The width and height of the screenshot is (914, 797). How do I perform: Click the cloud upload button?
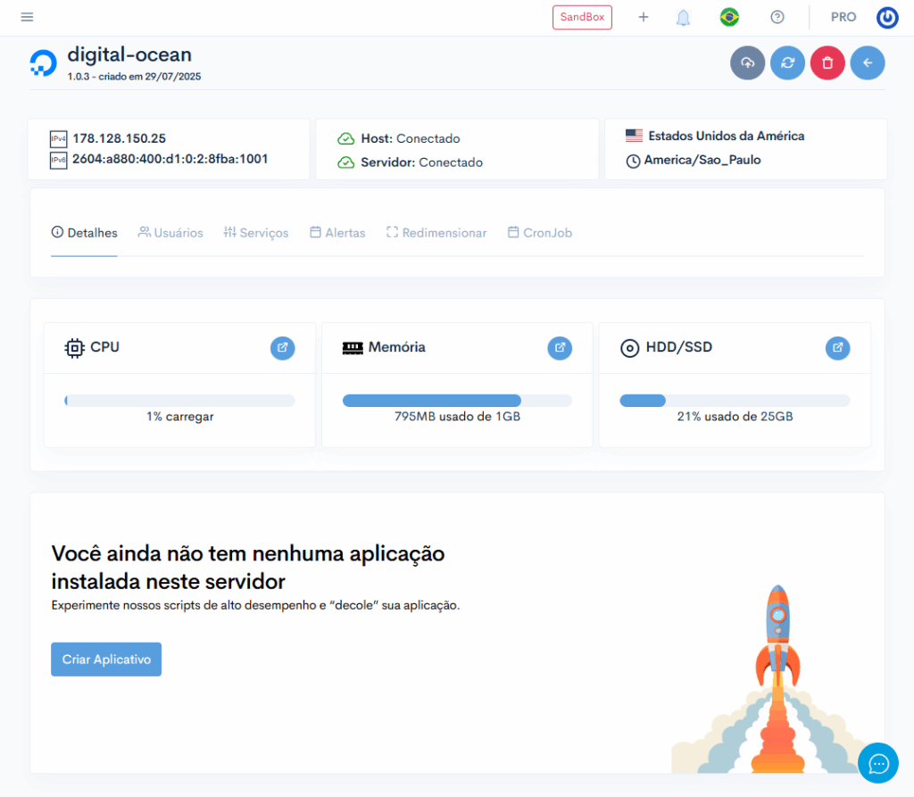747,63
